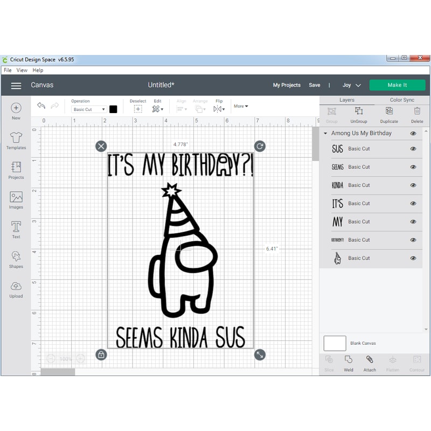431x431 pixels.
Task: Toggle visibility of the MY layer
Action: (413, 222)
